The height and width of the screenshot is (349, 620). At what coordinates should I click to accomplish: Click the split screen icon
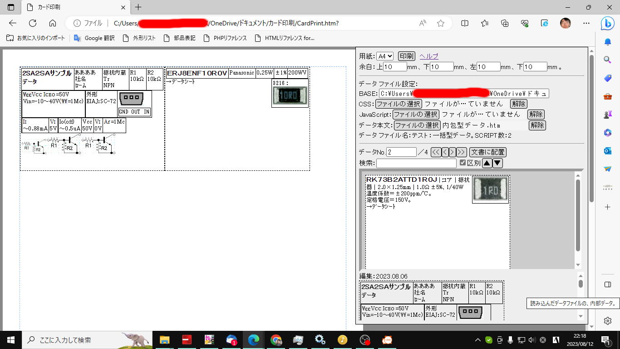pyautogui.click(x=465, y=23)
